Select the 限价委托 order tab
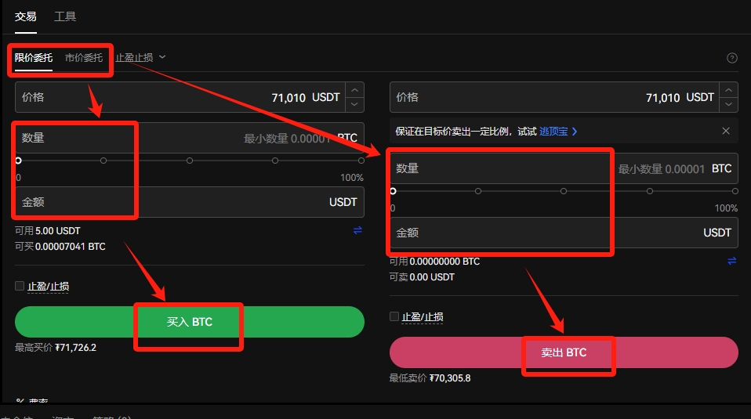The height and width of the screenshot is (419, 751). pos(34,58)
